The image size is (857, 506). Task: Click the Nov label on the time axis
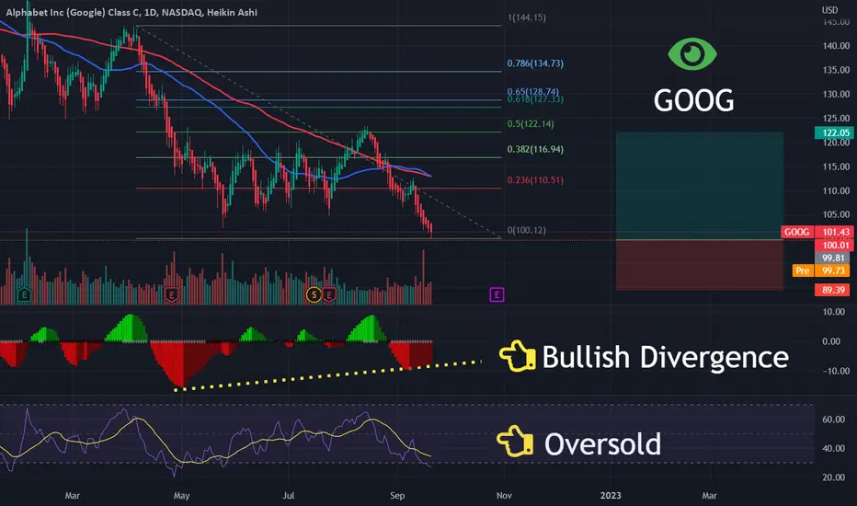coord(504,496)
